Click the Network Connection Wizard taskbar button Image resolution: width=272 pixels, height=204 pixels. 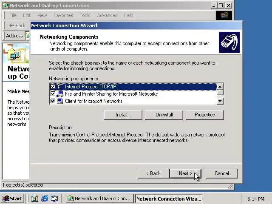pyautogui.click(x=169, y=198)
